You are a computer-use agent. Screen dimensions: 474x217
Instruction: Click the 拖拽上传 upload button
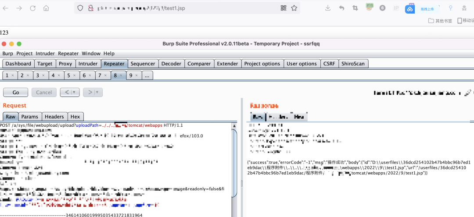pyautogui.click(x=427, y=9)
